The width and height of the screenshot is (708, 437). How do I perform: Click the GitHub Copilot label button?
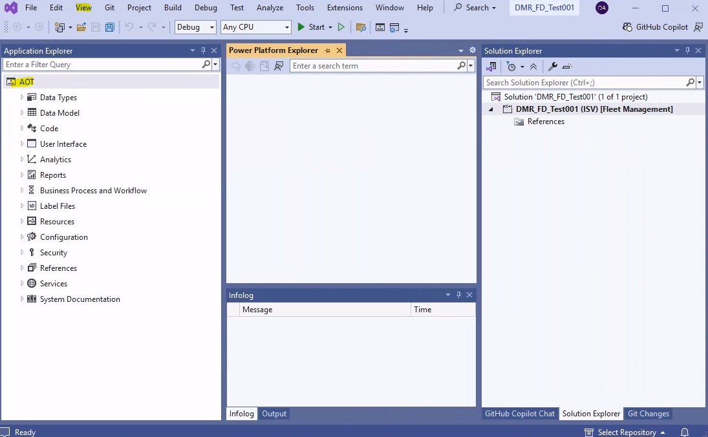(x=662, y=27)
